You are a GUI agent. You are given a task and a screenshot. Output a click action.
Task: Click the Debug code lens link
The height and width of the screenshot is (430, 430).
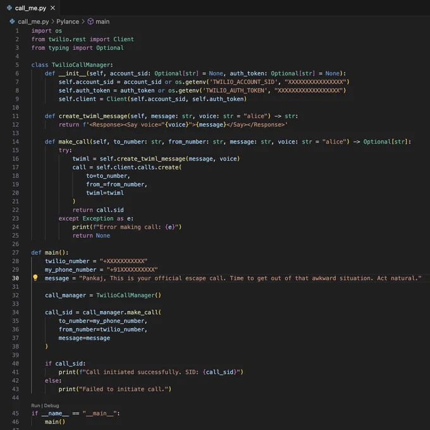pyautogui.click(x=51, y=405)
